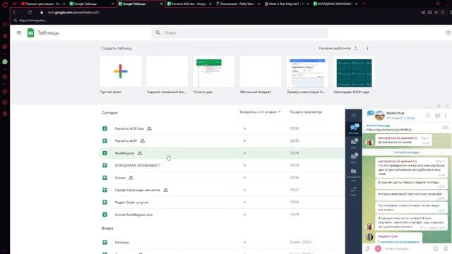Open the Копия RealMagnat.xlsx file
The height and width of the screenshot is (254, 452).
point(221,214)
